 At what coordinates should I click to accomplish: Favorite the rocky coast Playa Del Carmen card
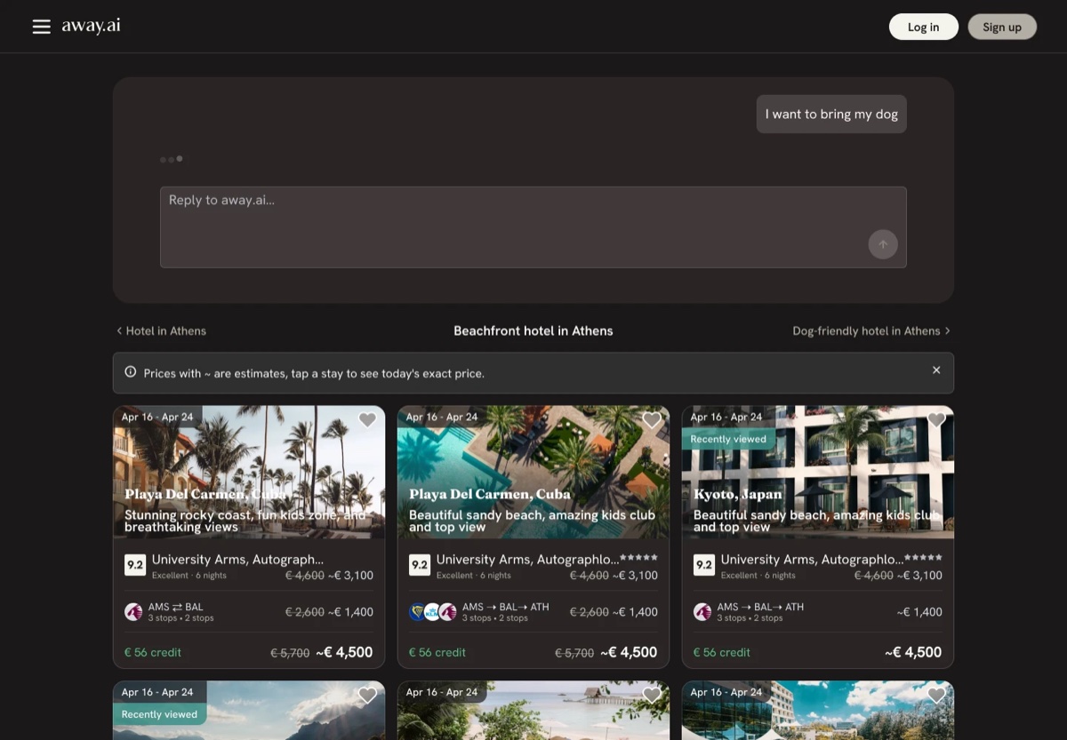tap(367, 420)
